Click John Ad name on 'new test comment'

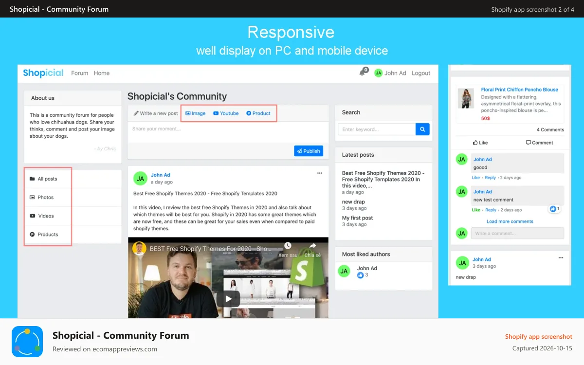point(483,192)
